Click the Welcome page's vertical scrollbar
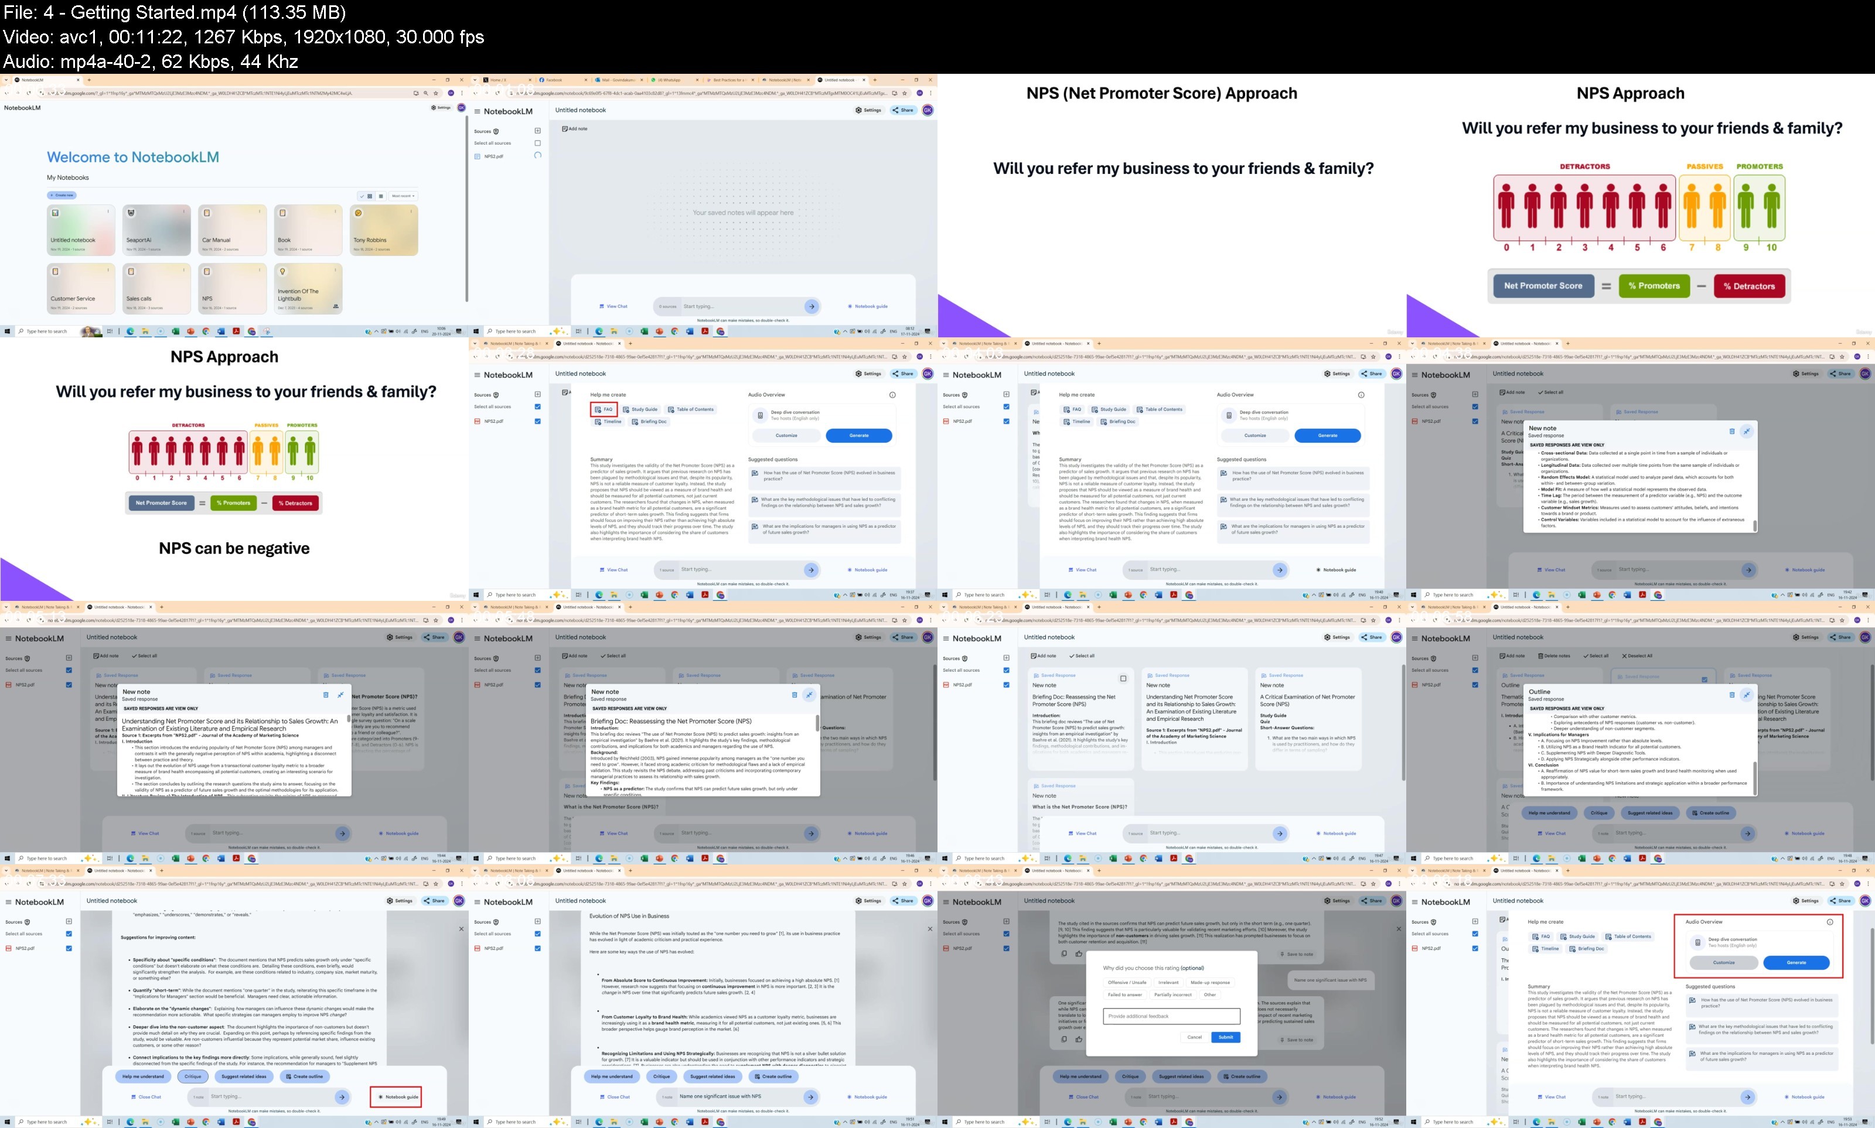The image size is (1875, 1128). 467,209
